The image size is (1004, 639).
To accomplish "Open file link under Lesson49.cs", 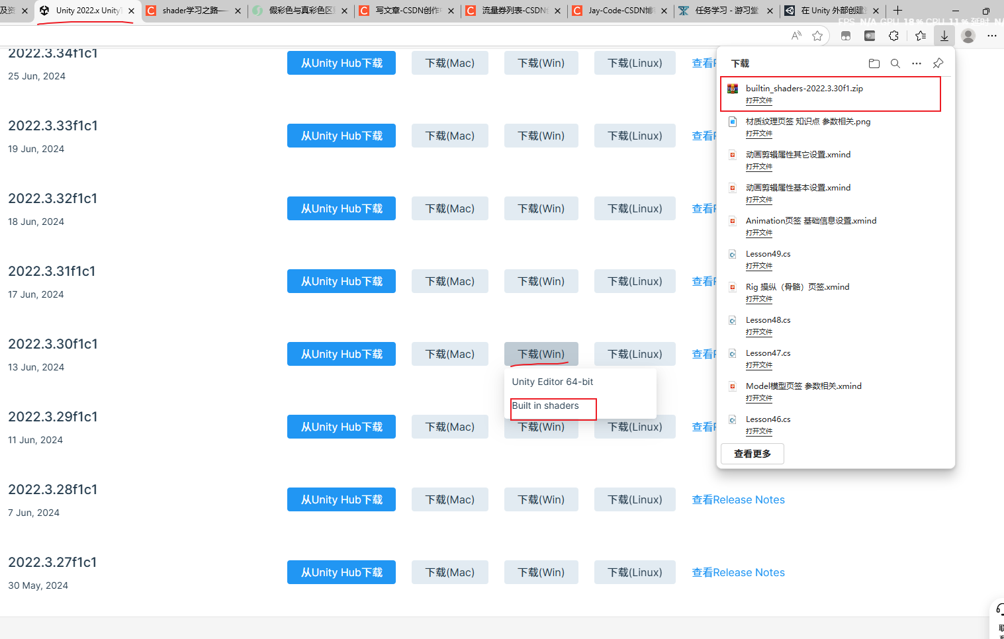I will pyautogui.click(x=759, y=266).
